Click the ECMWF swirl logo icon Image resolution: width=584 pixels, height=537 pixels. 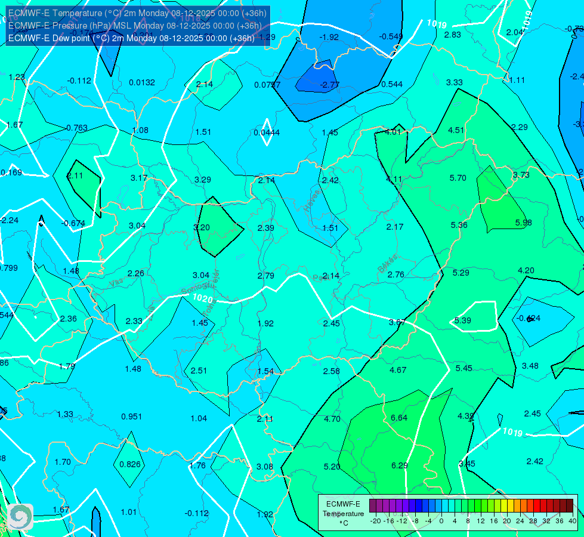pyautogui.click(x=20, y=517)
